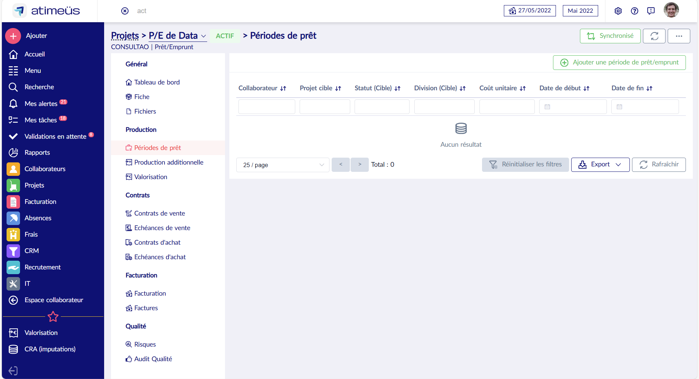Open settings gear icon in top bar
This screenshot has width=699, height=379.
(618, 11)
